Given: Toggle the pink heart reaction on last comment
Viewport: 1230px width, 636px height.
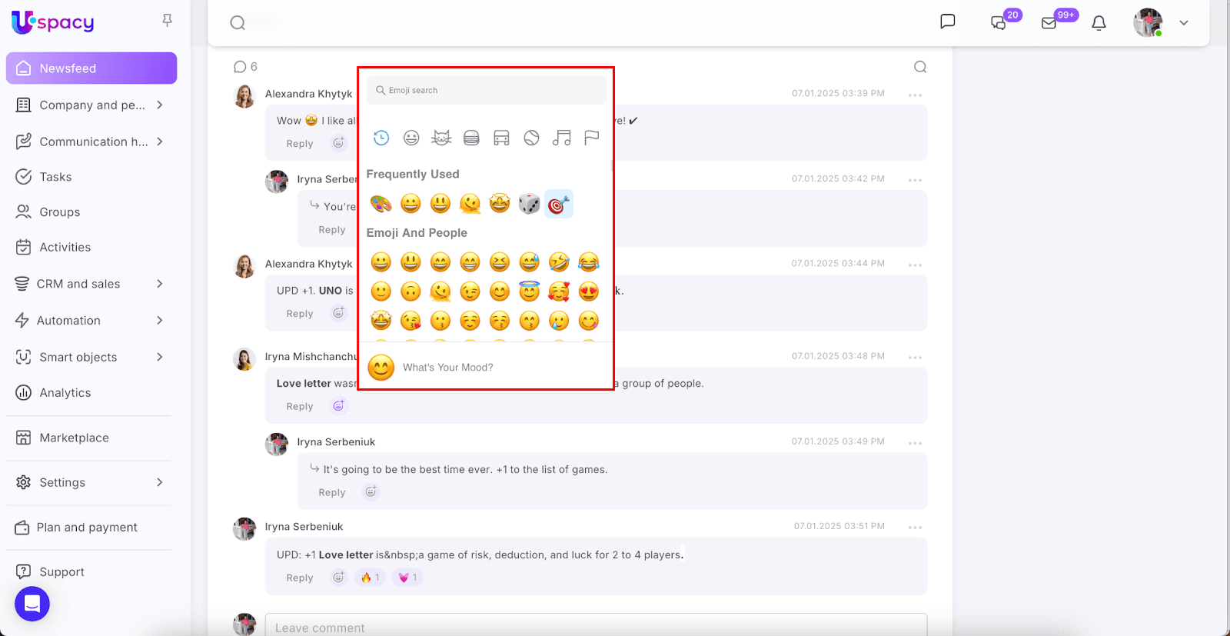Looking at the screenshot, I should click(407, 578).
